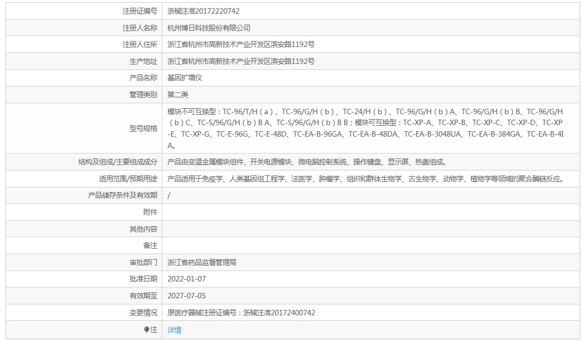Image resolution: width=583 pixels, height=341 pixels.
Task: Click the label 注册人住所
Action: coord(140,45)
